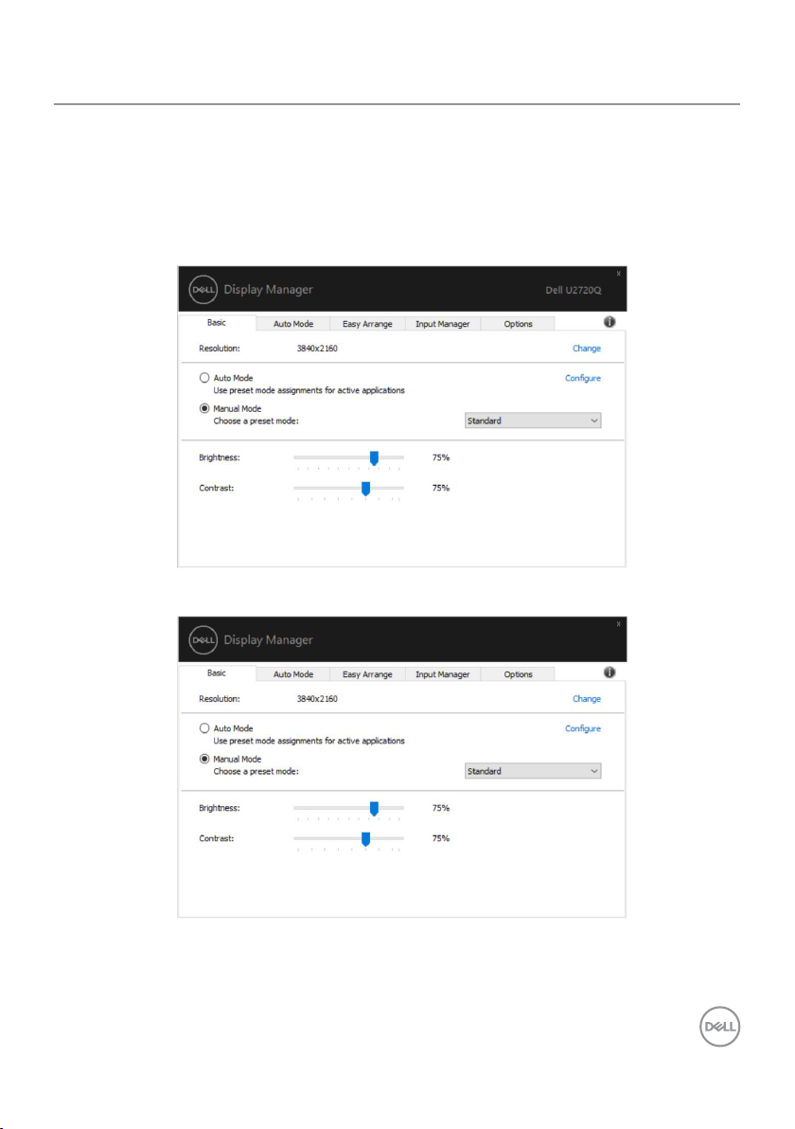
Task: Go to the Input Manager tab in the upper window
Action: [x=442, y=324]
